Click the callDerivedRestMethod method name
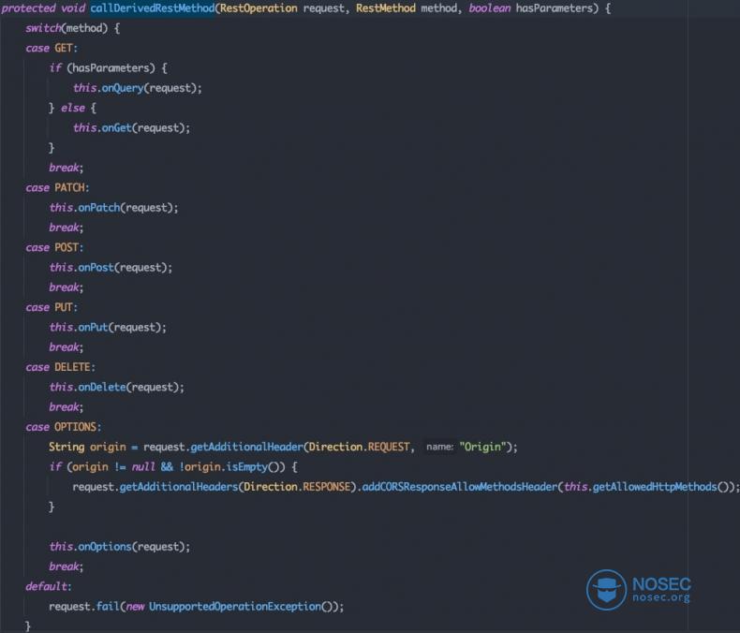740x633 pixels. tap(153, 8)
